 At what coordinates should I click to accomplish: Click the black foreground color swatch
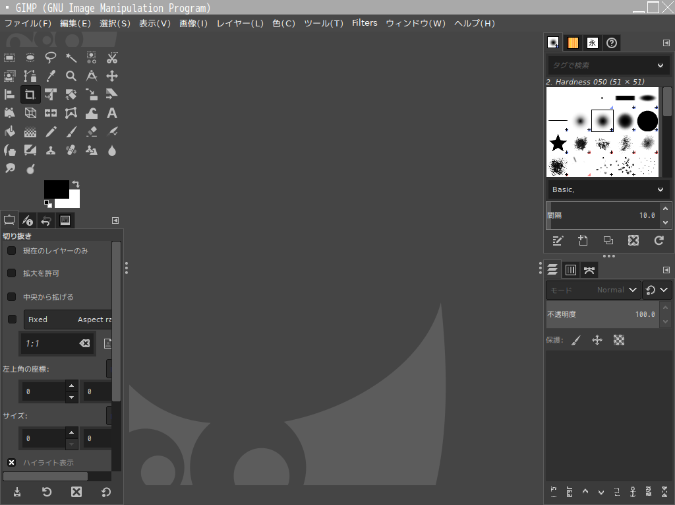[57, 189]
